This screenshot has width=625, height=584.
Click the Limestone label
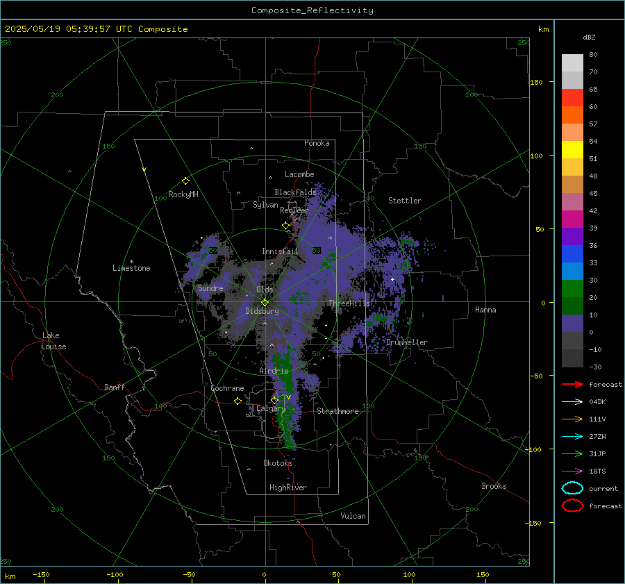pyautogui.click(x=131, y=268)
